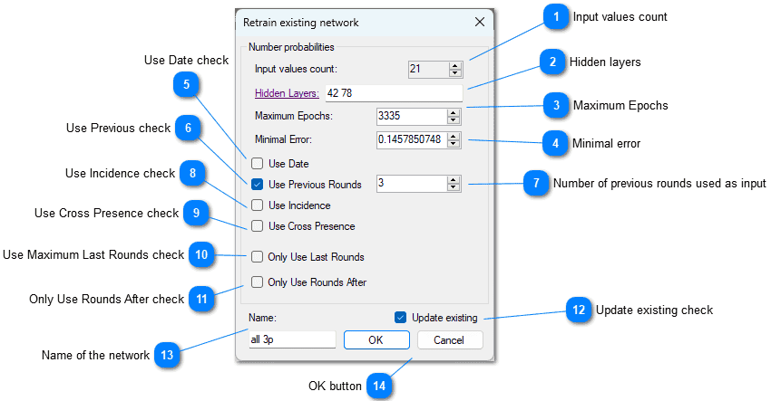Click the Hidden Layers text field

[x=393, y=92]
